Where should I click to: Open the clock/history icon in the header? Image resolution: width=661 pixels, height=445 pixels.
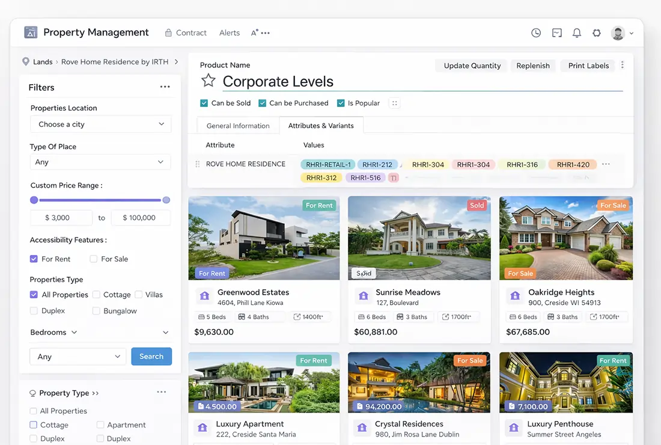[x=536, y=32]
